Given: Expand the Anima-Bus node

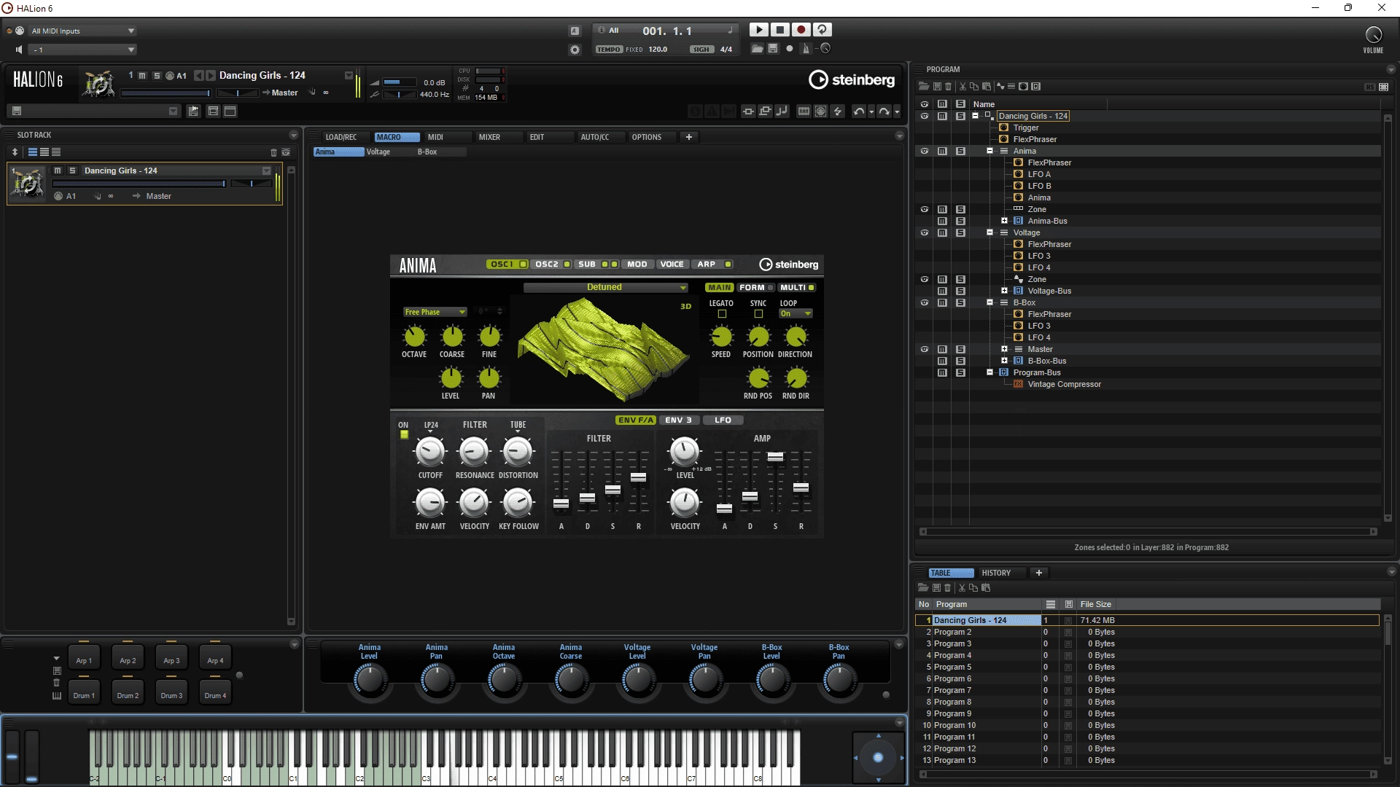Looking at the screenshot, I should point(1004,221).
